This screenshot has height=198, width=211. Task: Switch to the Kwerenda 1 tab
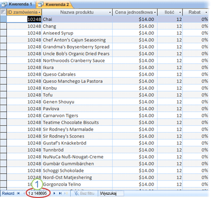(18, 4)
